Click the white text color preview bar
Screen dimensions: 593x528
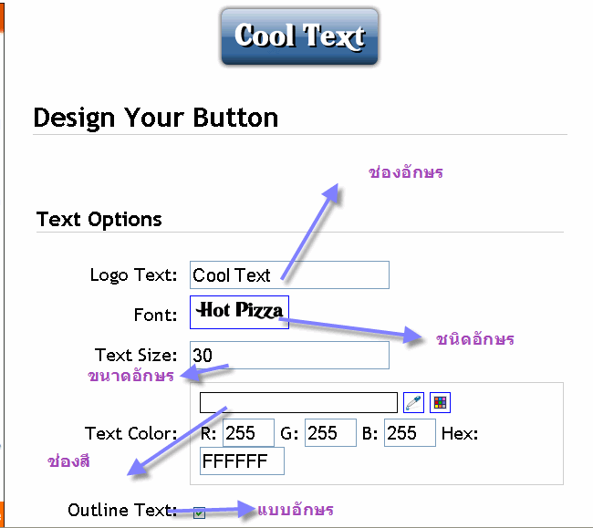(x=298, y=402)
